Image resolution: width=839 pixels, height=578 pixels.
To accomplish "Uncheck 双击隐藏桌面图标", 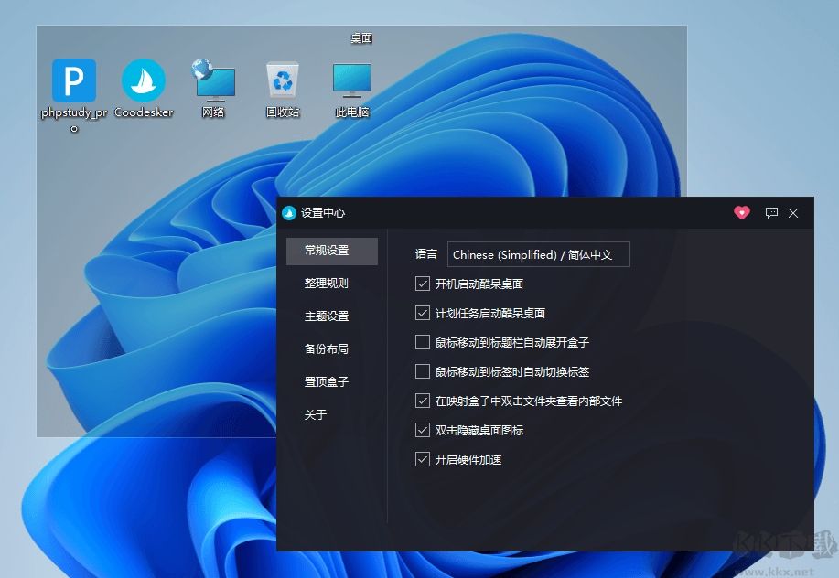I will [423, 430].
